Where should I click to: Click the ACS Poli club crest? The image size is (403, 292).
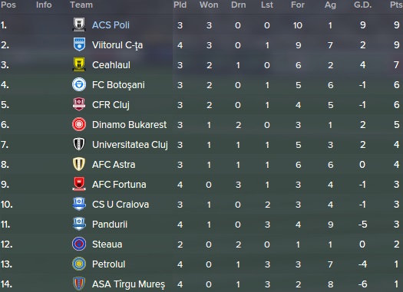click(x=79, y=25)
